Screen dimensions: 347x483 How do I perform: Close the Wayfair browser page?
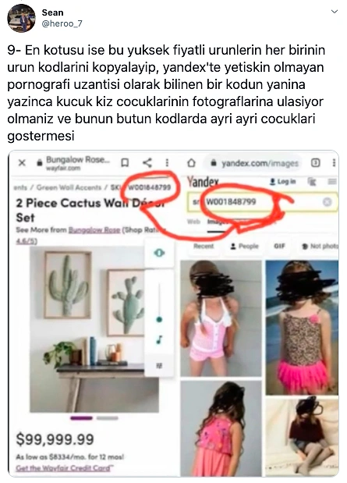tap(22, 162)
